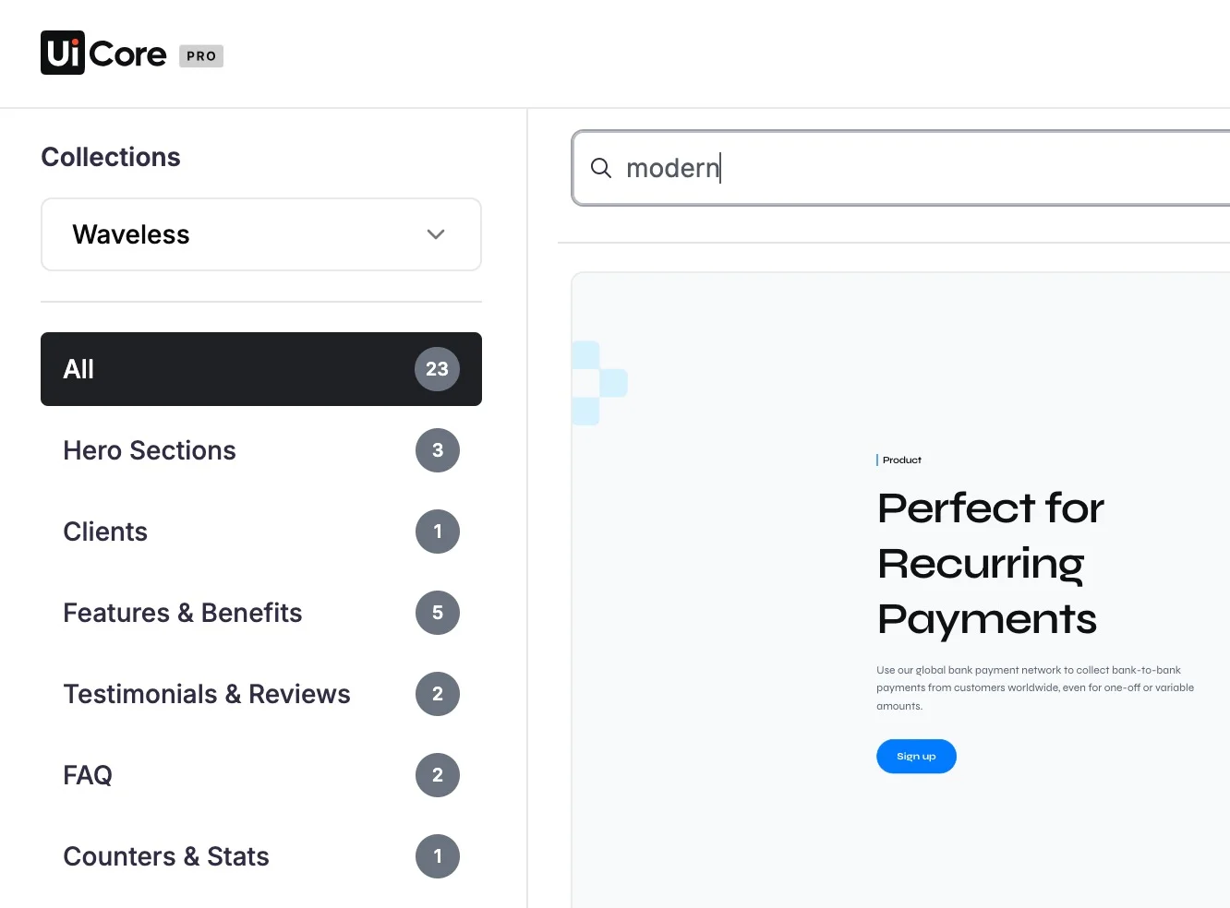
Task: Click the magnifier search icon
Action: pyautogui.click(x=601, y=168)
